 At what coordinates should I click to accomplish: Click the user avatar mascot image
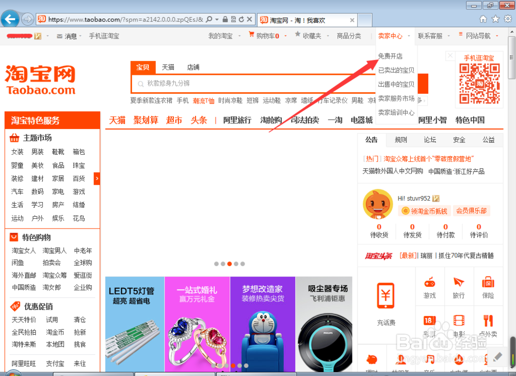coord(378,204)
